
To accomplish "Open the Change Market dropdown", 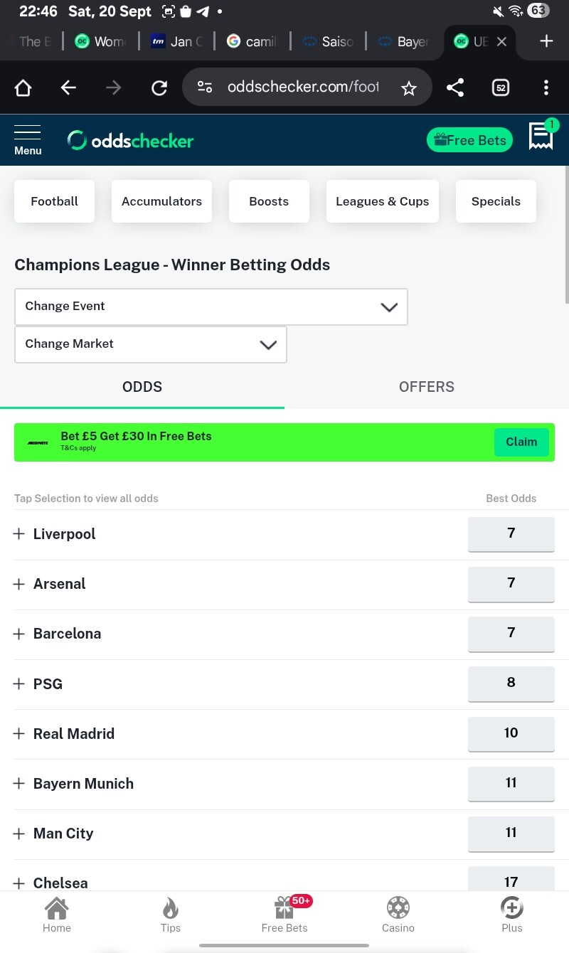I will coord(150,344).
